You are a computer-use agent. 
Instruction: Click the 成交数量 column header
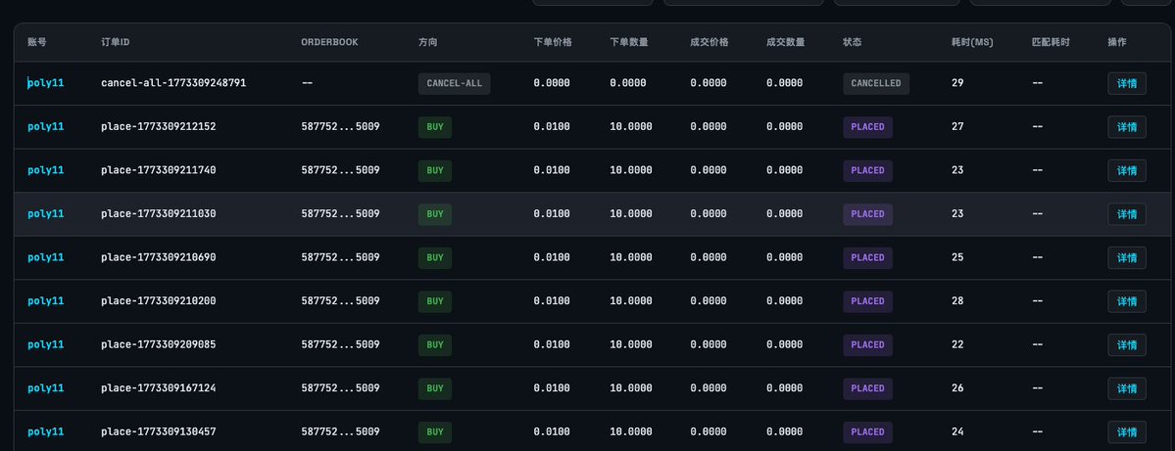point(785,43)
